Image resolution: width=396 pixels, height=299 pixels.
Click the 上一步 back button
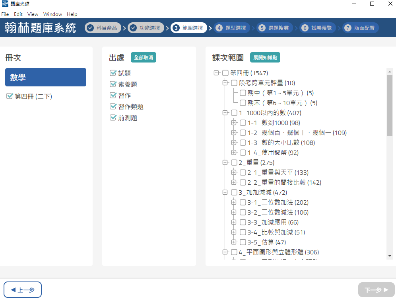23,290
